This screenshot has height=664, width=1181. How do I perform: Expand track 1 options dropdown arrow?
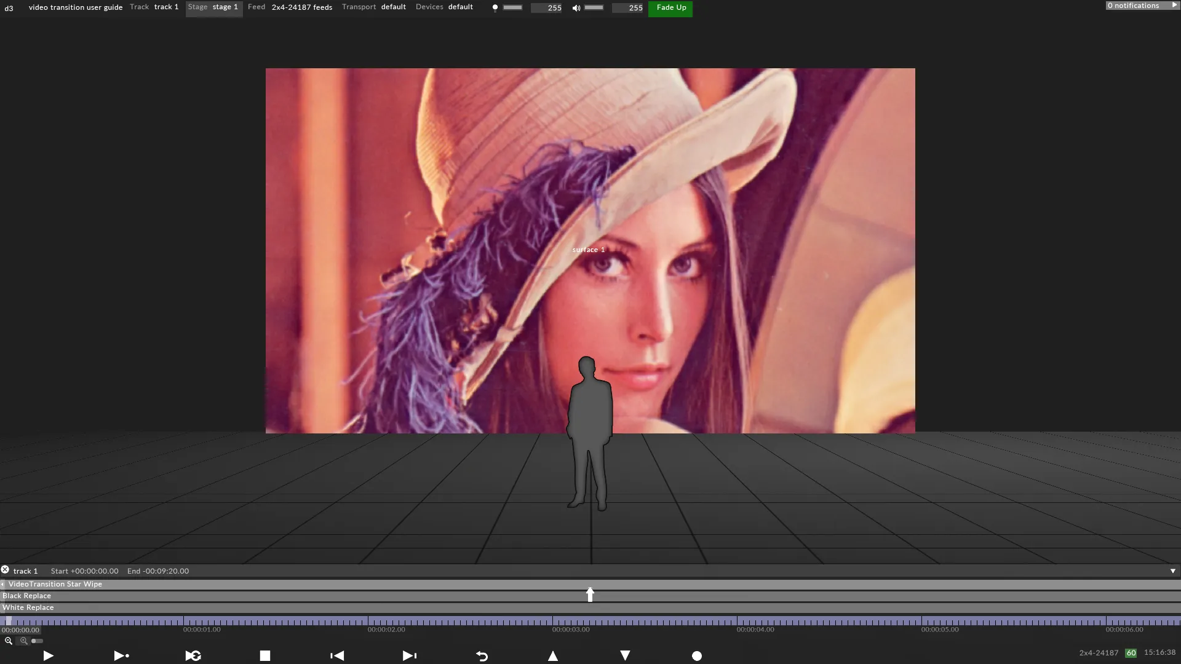[1173, 571]
